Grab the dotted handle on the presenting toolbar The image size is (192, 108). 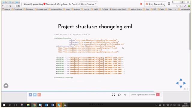point(22,4)
